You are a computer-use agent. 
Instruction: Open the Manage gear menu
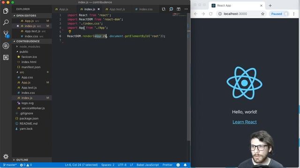click(6, 157)
